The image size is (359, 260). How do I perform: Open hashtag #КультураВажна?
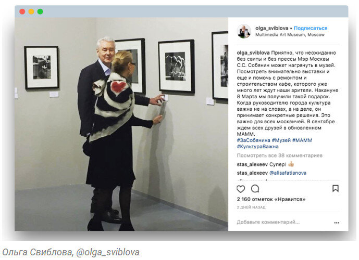coord(257,147)
